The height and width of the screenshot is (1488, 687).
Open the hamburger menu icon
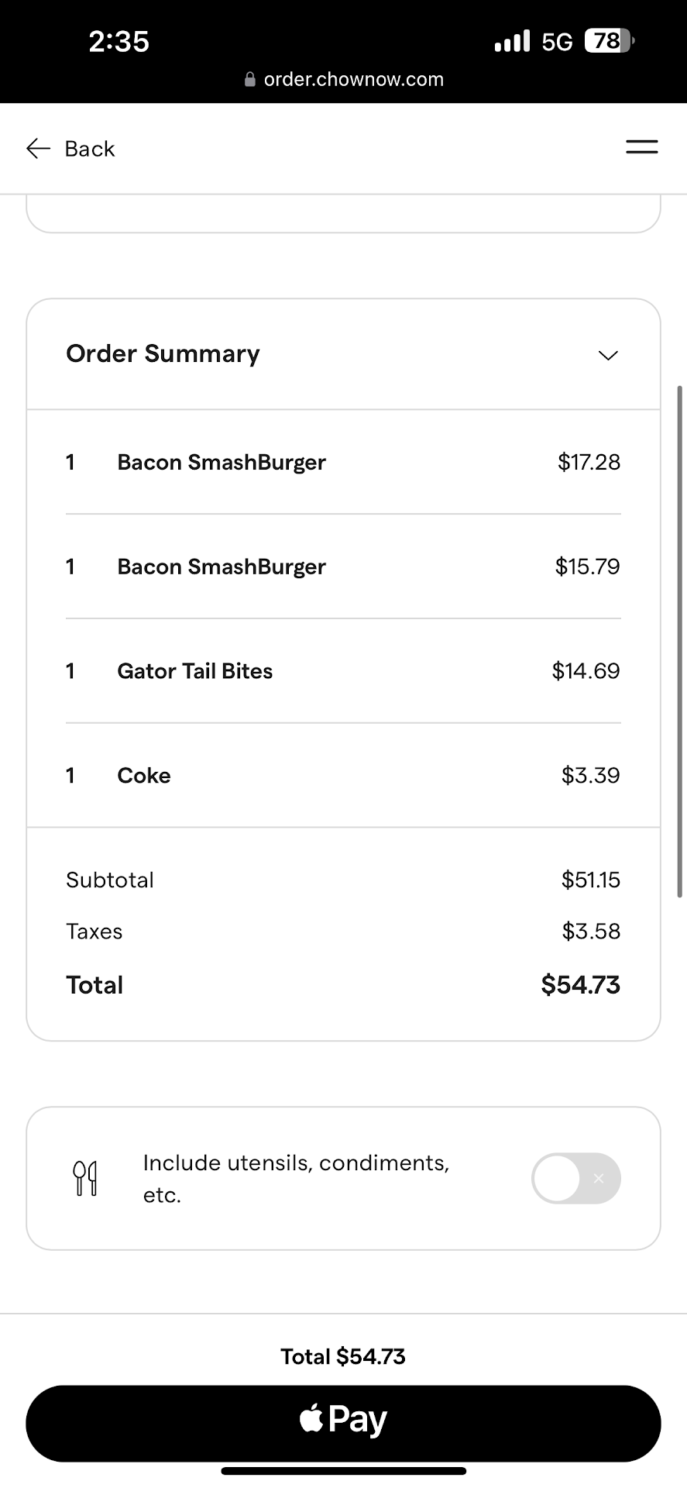(641, 147)
